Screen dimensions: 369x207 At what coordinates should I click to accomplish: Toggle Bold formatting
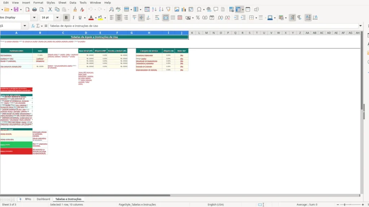[66, 18]
